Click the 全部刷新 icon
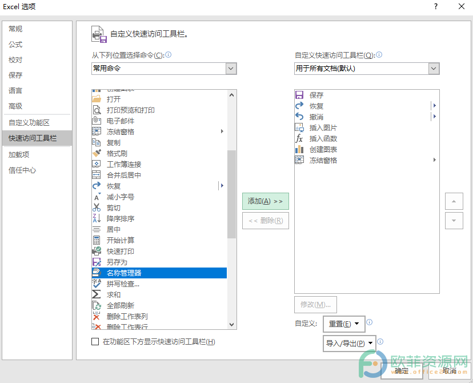Image resolution: width=473 pixels, height=383 pixels. (x=97, y=305)
